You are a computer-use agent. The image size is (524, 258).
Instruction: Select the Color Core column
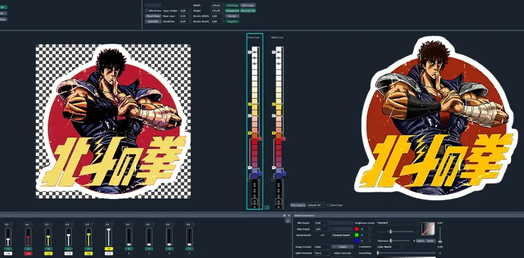(x=255, y=121)
